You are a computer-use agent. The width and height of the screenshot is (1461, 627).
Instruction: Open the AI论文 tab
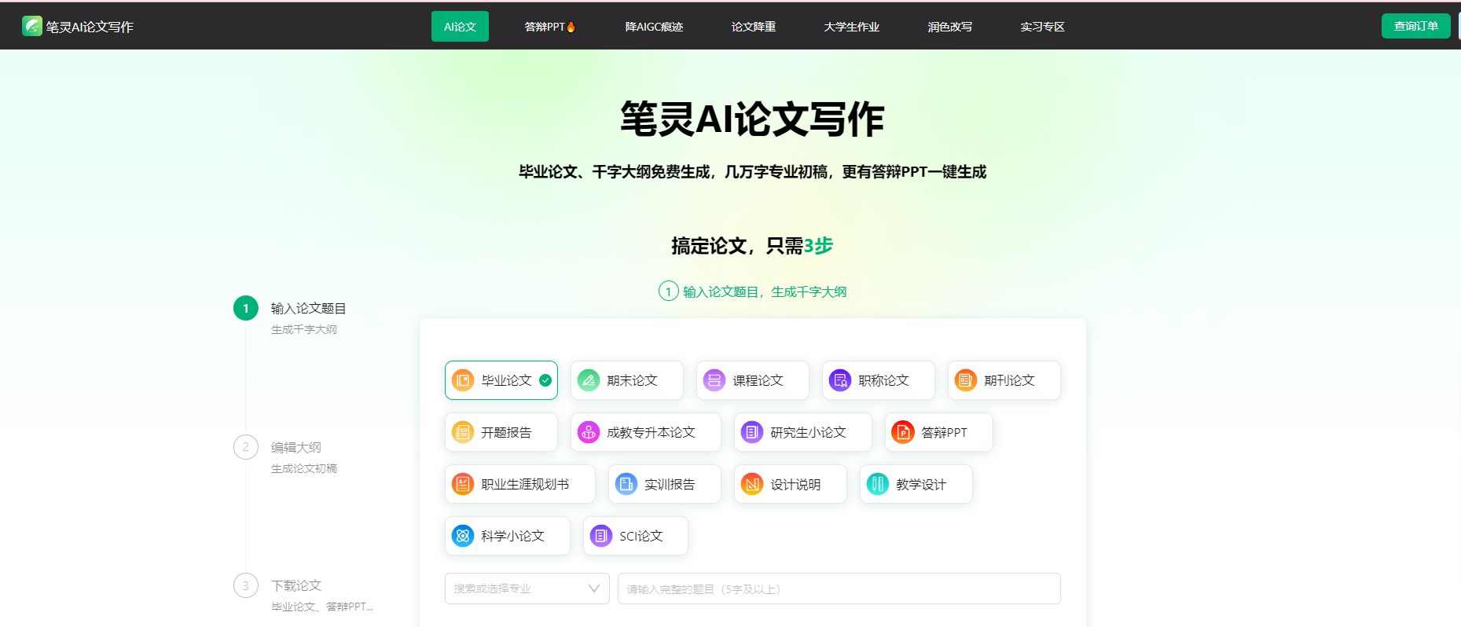pyautogui.click(x=460, y=27)
